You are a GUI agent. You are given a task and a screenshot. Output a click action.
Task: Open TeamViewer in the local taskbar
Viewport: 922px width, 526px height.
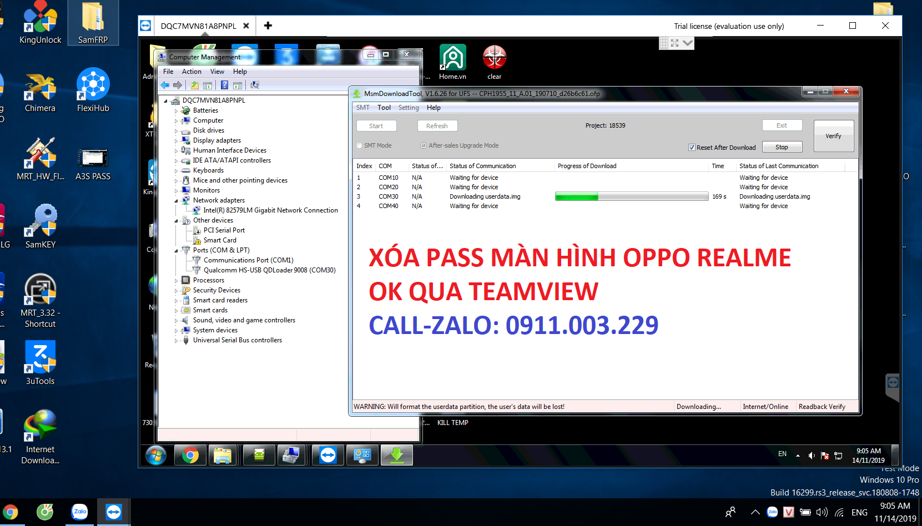pos(114,512)
